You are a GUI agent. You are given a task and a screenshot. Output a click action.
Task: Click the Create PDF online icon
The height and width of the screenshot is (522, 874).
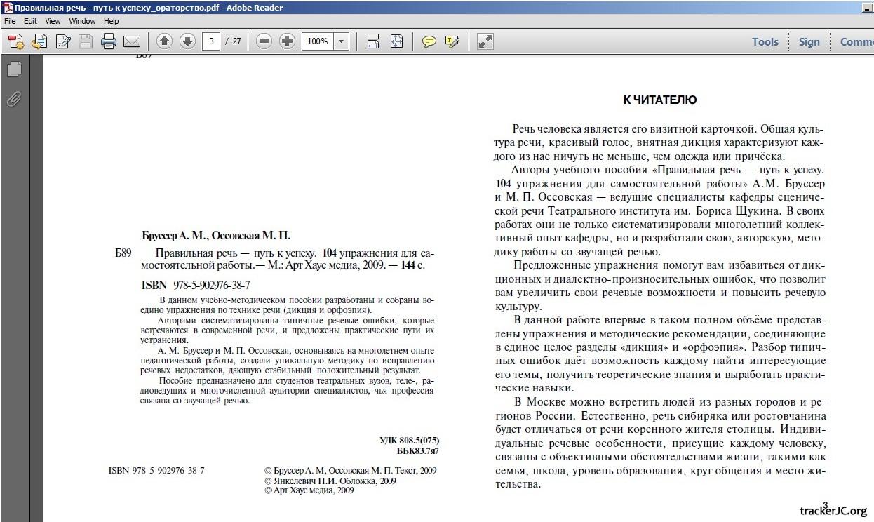16,41
